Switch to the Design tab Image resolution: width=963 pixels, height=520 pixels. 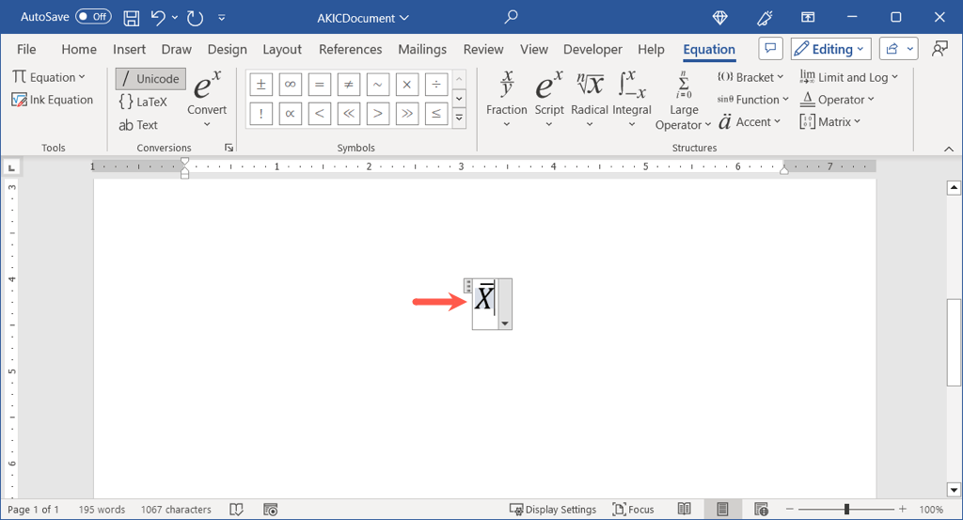(228, 49)
